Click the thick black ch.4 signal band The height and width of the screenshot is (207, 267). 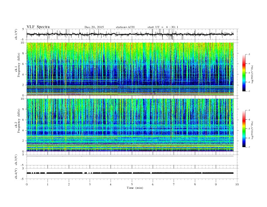(x=130, y=173)
